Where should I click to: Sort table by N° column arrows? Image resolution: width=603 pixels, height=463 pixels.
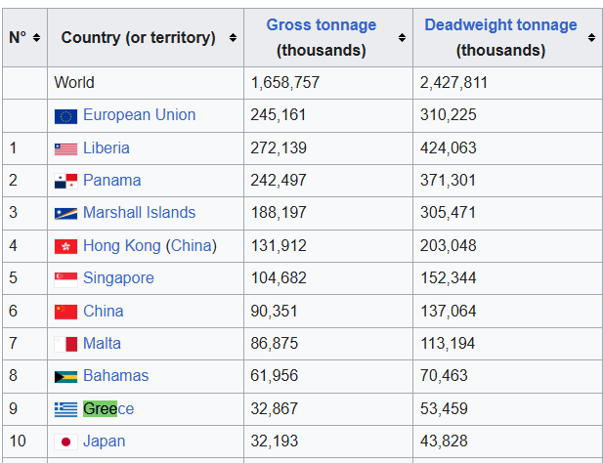point(36,37)
